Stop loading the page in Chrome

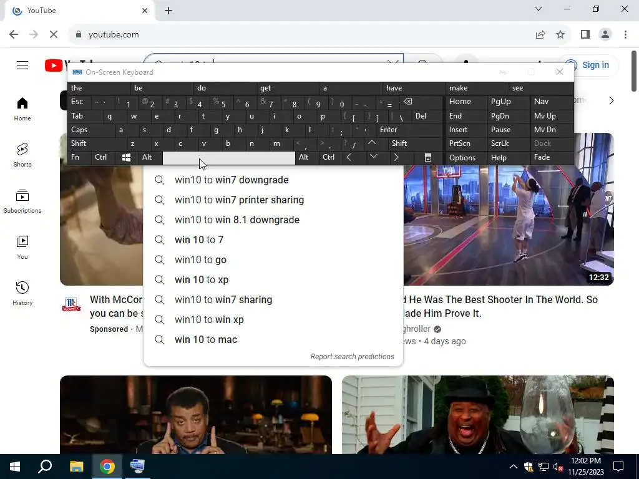[x=54, y=35]
